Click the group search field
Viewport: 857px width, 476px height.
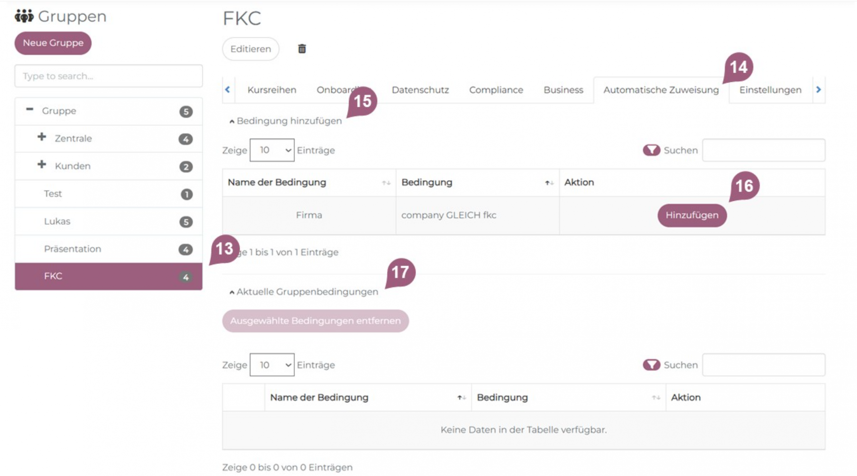click(x=108, y=76)
